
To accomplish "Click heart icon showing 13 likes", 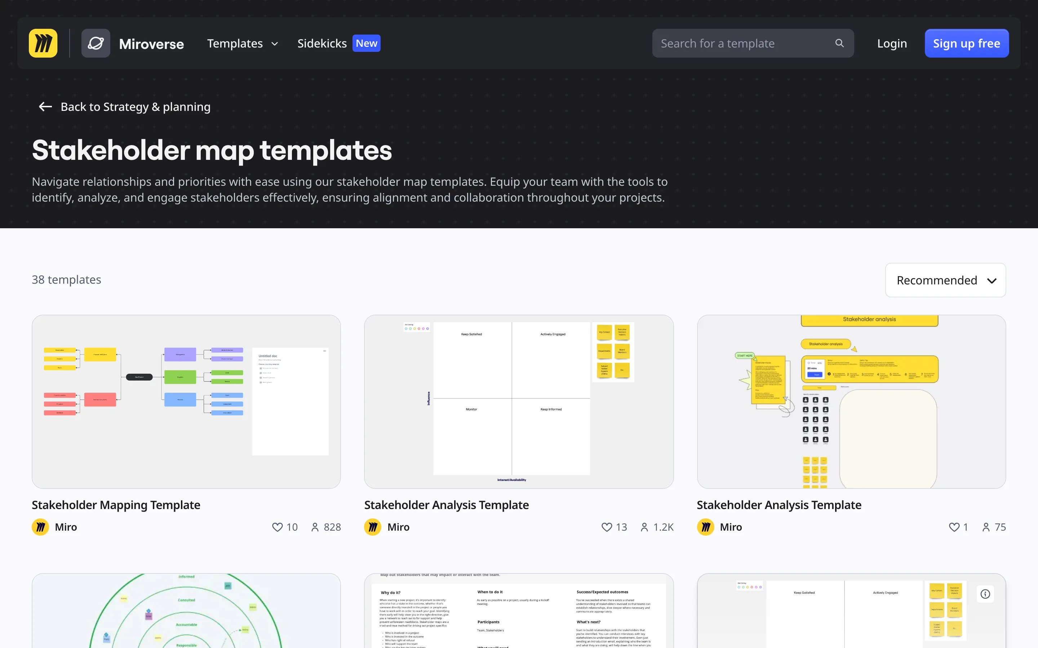I will [607, 527].
